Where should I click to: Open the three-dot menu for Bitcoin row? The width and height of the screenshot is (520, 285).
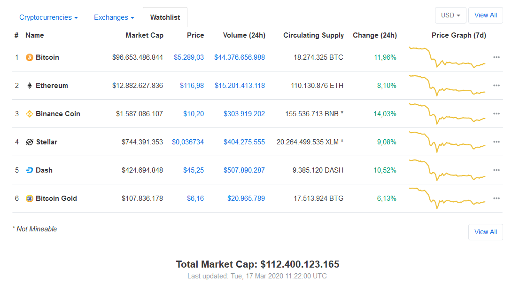[496, 57]
